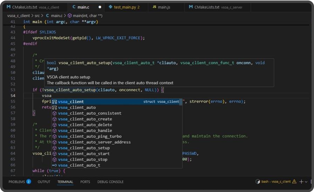Click the typed text vsoa on line 54
Viewport: 314px width, 192px height.
[x=47, y=96]
